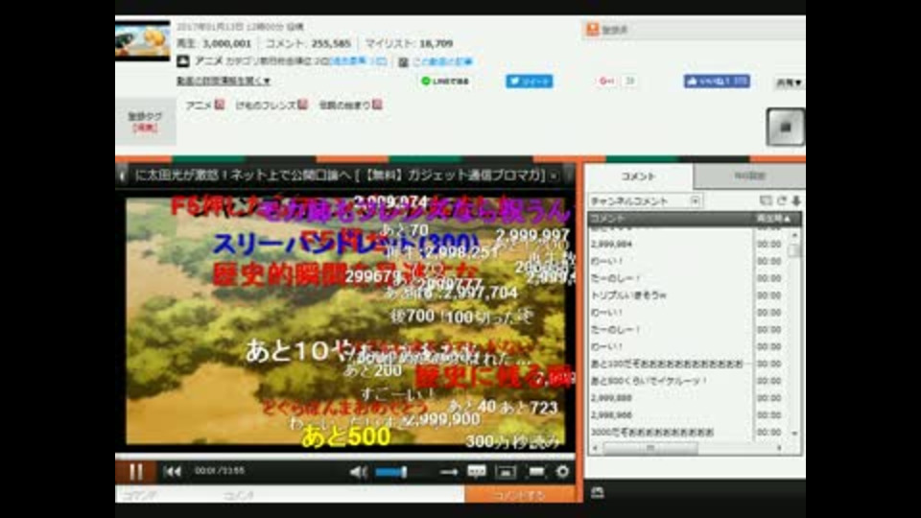Select comment row 2,999,984
The width and height of the screenshot is (921, 518).
pos(671,244)
